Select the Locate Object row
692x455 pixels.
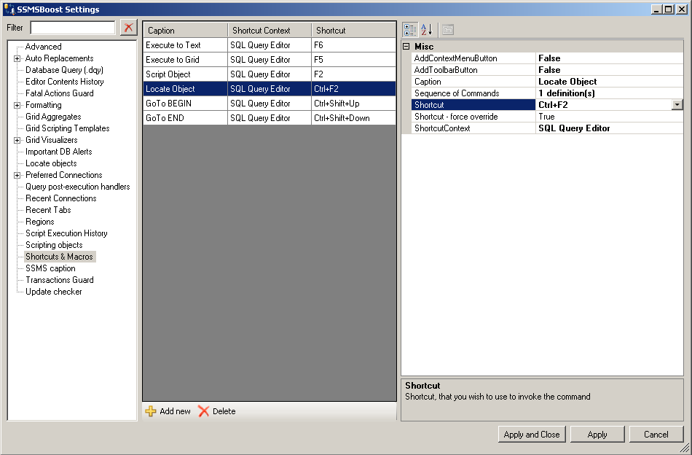click(x=270, y=89)
